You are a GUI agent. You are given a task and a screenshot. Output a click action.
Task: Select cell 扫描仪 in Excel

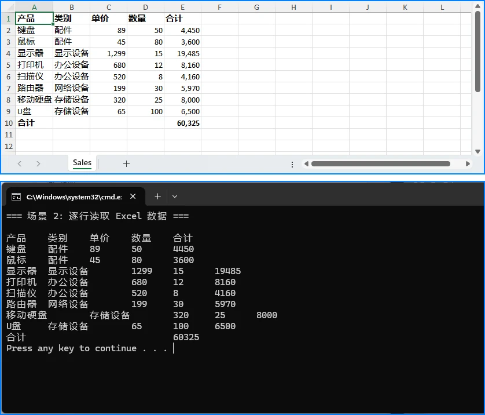pyautogui.click(x=34, y=77)
